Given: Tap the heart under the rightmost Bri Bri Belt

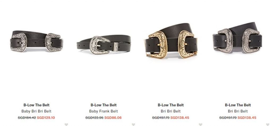Looking at the screenshot, I should tap(268, 124).
